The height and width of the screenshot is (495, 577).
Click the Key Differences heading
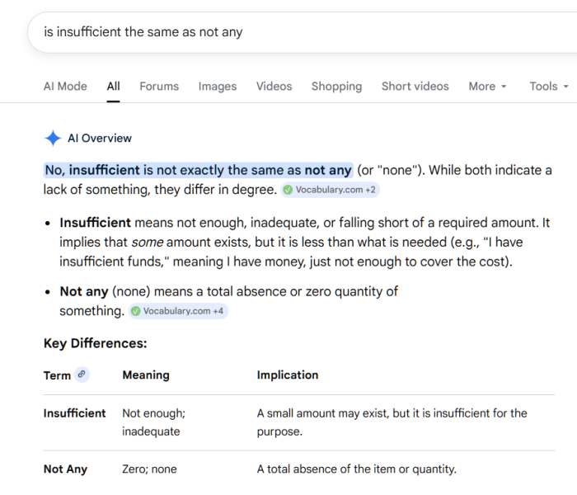(95, 343)
